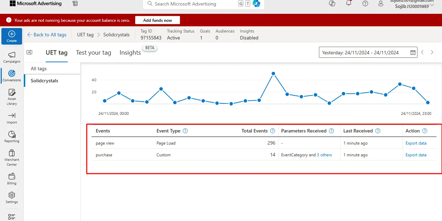Show Last Received help tooltip
The height and width of the screenshot is (221, 442).
tap(378, 131)
